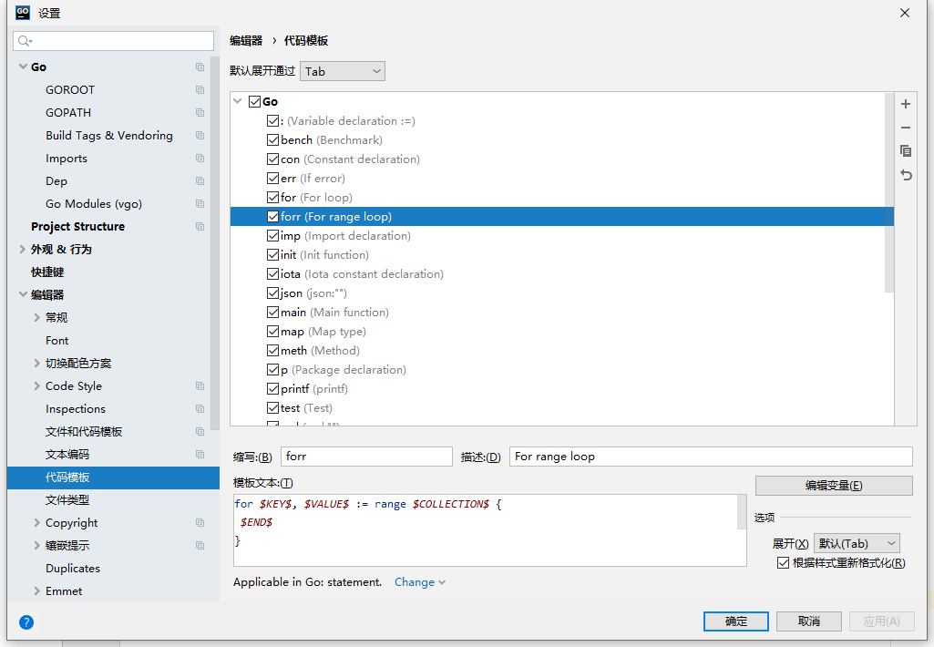Uncheck the for (For loop) template
934x647 pixels.
[x=272, y=197]
